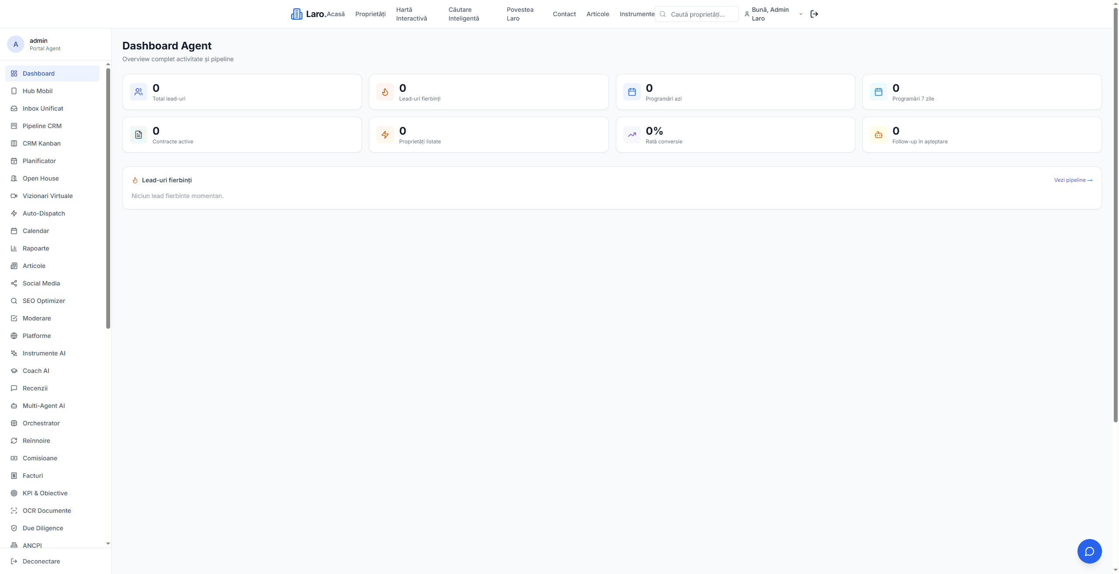1119x574 pixels.
Task: Click the Proprietăți listate lightning icon
Action: 385,135
